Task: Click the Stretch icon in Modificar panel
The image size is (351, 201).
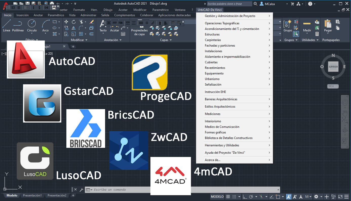Action: [66, 34]
